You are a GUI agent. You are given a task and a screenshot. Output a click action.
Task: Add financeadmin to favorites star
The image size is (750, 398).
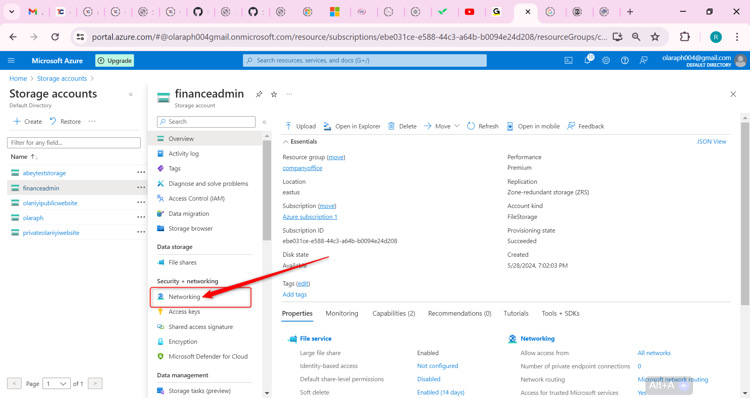coord(274,94)
